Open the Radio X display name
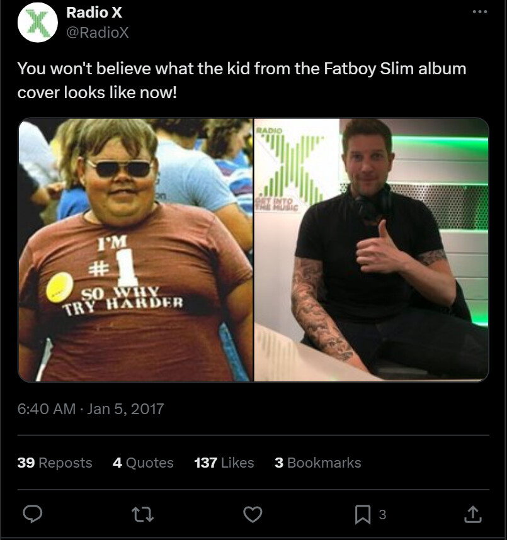507x540 pixels. (94, 13)
